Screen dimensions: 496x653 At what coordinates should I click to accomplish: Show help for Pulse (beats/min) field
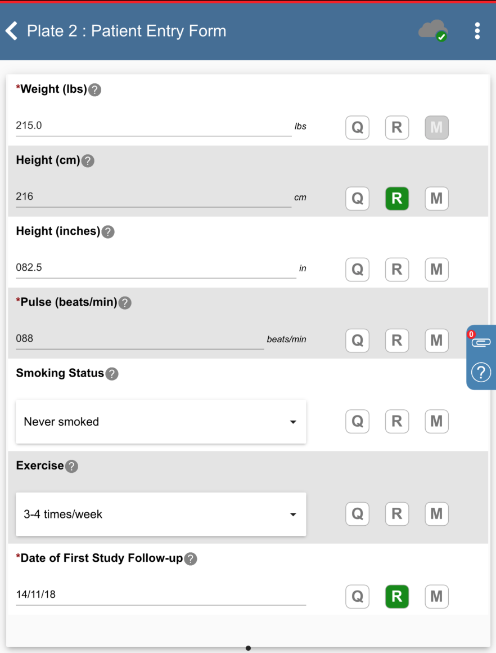tap(125, 303)
